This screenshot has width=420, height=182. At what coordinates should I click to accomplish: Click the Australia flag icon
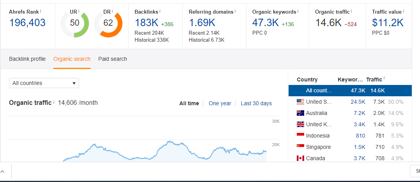tap(300, 113)
